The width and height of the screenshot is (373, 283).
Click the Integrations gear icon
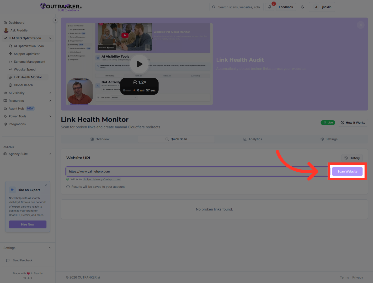[x=5, y=124]
